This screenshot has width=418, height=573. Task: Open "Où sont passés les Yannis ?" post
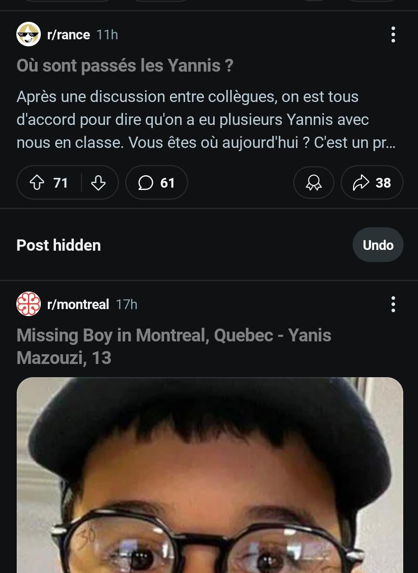[125, 65]
